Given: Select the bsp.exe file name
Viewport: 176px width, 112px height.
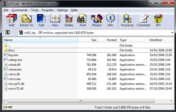Looking at the screenshot, I should coord(13,55).
